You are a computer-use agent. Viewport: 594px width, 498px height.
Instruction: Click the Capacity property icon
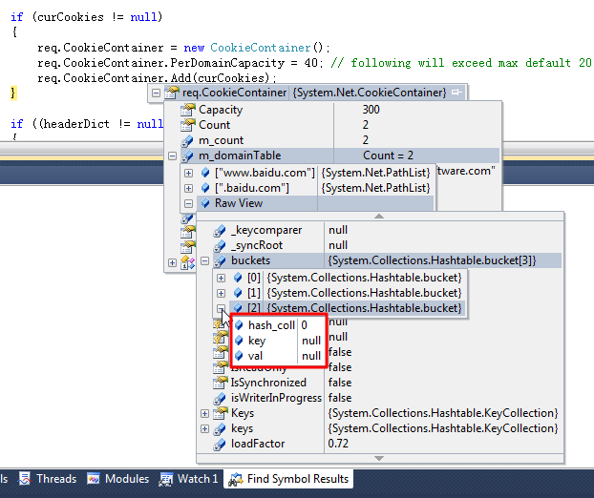[188, 110]
